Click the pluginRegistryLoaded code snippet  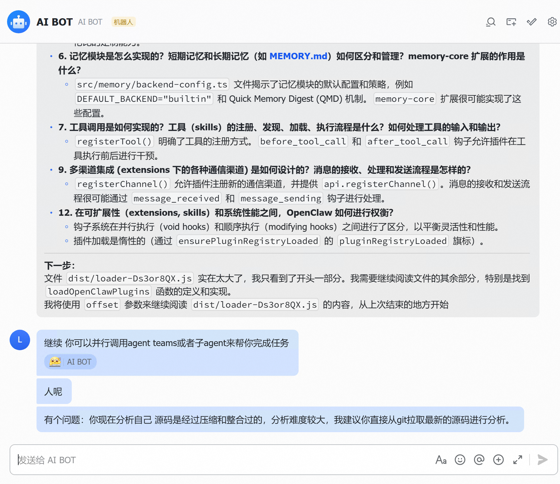pos(393,241)
